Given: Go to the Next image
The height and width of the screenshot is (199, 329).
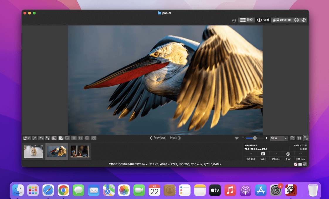Looking at the screenshot, I should [x=175, y=138].
